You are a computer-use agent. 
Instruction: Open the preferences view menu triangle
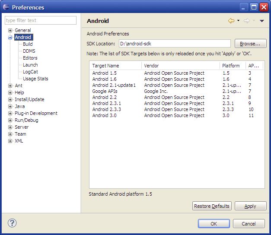pyautogui.click(x=261, y=21)
